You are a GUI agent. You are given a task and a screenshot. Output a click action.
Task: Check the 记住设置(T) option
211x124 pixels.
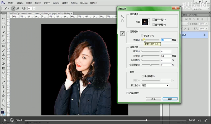[x=128, y=93]
